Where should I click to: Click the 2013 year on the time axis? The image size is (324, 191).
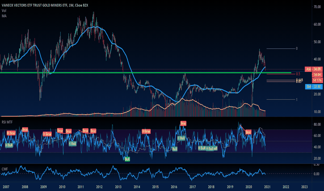pos(118,187)
